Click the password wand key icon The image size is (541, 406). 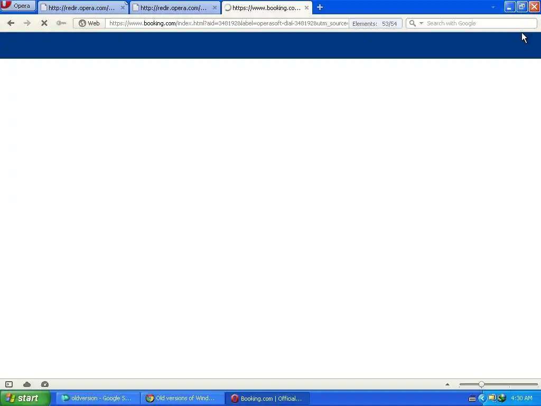[x=61, y=23]
